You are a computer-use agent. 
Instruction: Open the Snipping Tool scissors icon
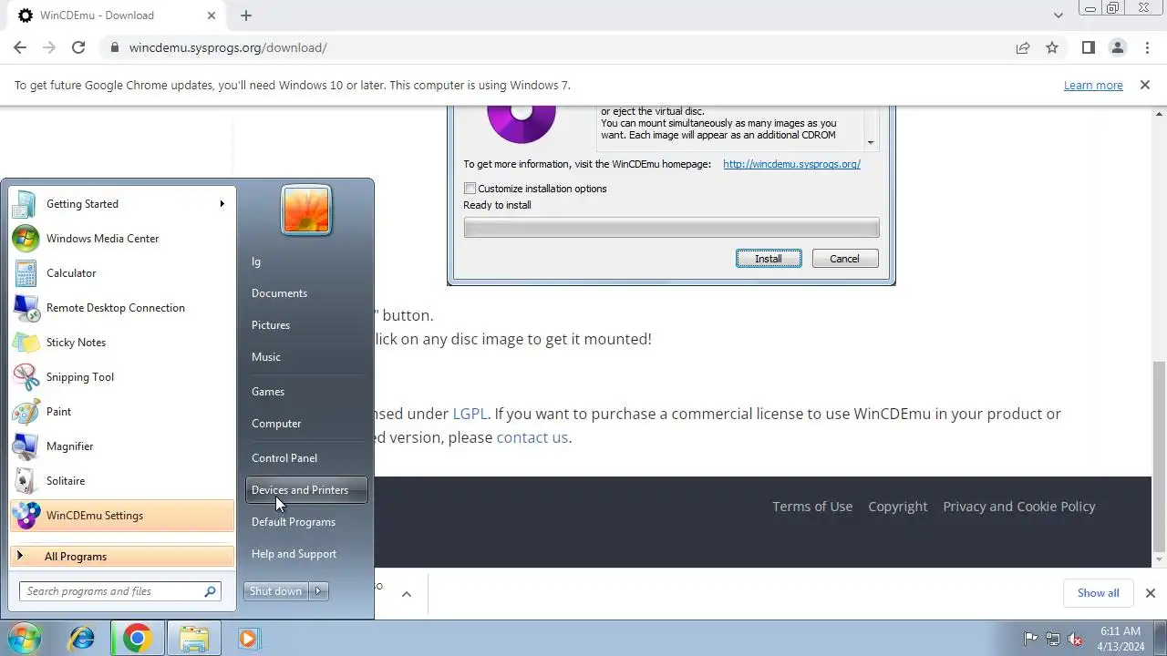[x=26, y=377]
